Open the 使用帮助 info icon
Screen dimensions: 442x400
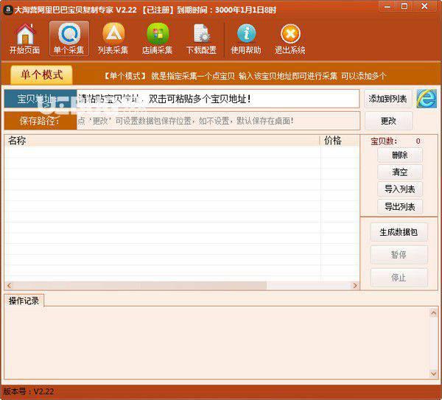pyautogui.click(x=246, y=39)
